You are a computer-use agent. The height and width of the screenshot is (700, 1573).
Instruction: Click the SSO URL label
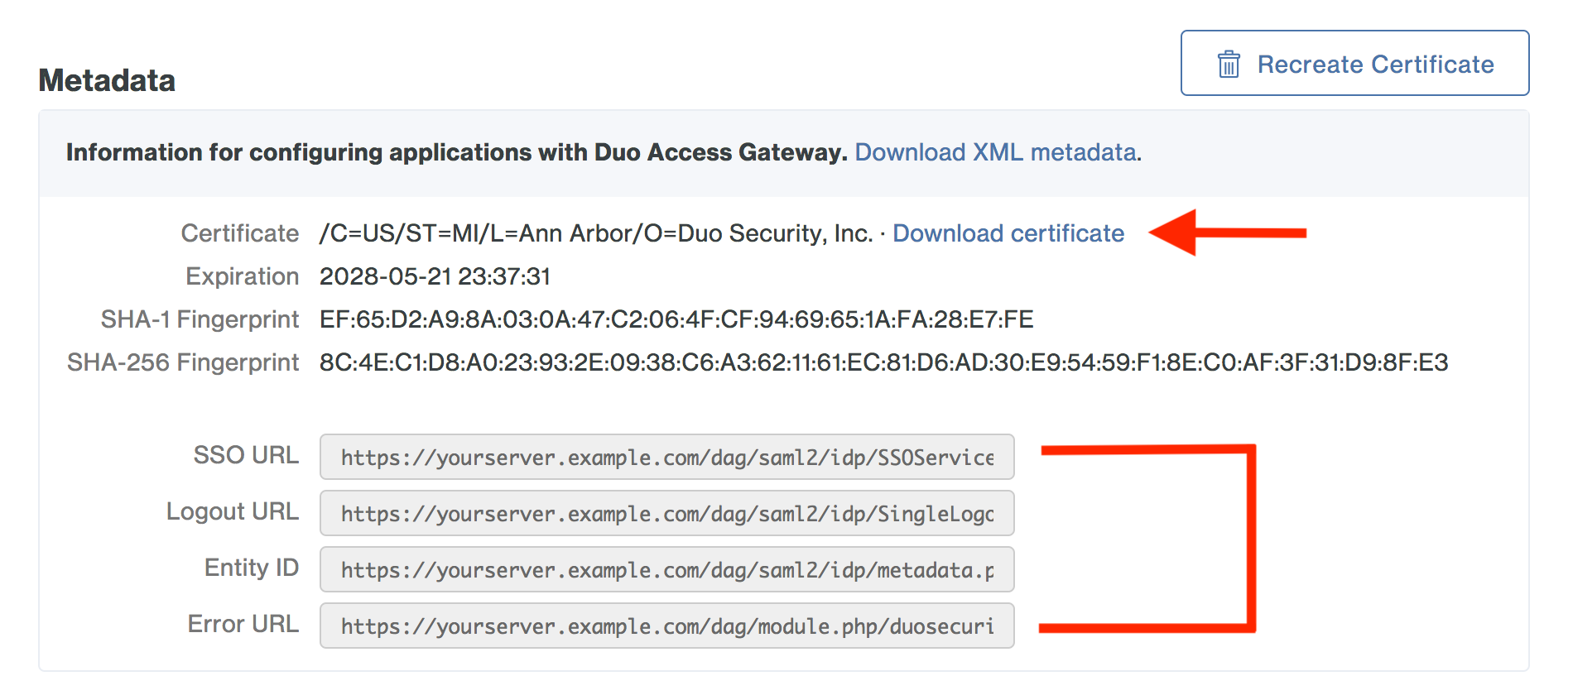246,455
